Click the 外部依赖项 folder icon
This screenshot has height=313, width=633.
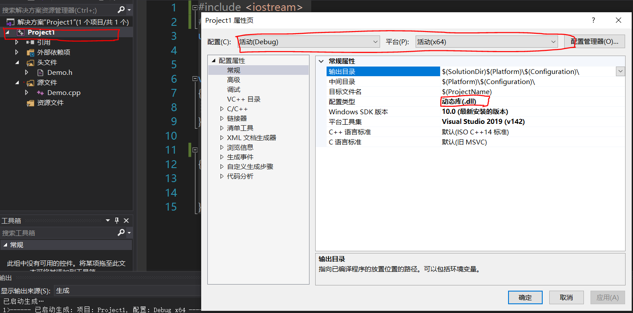coord(30,53)
